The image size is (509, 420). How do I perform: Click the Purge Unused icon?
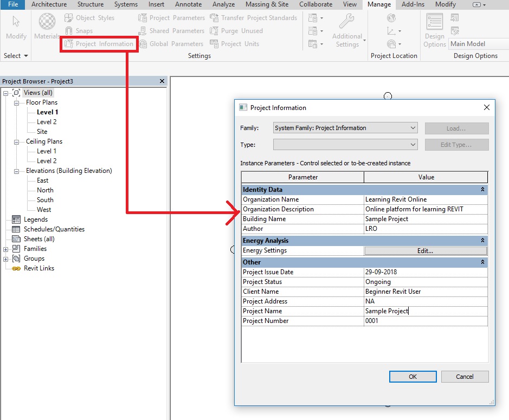(214, 31)
